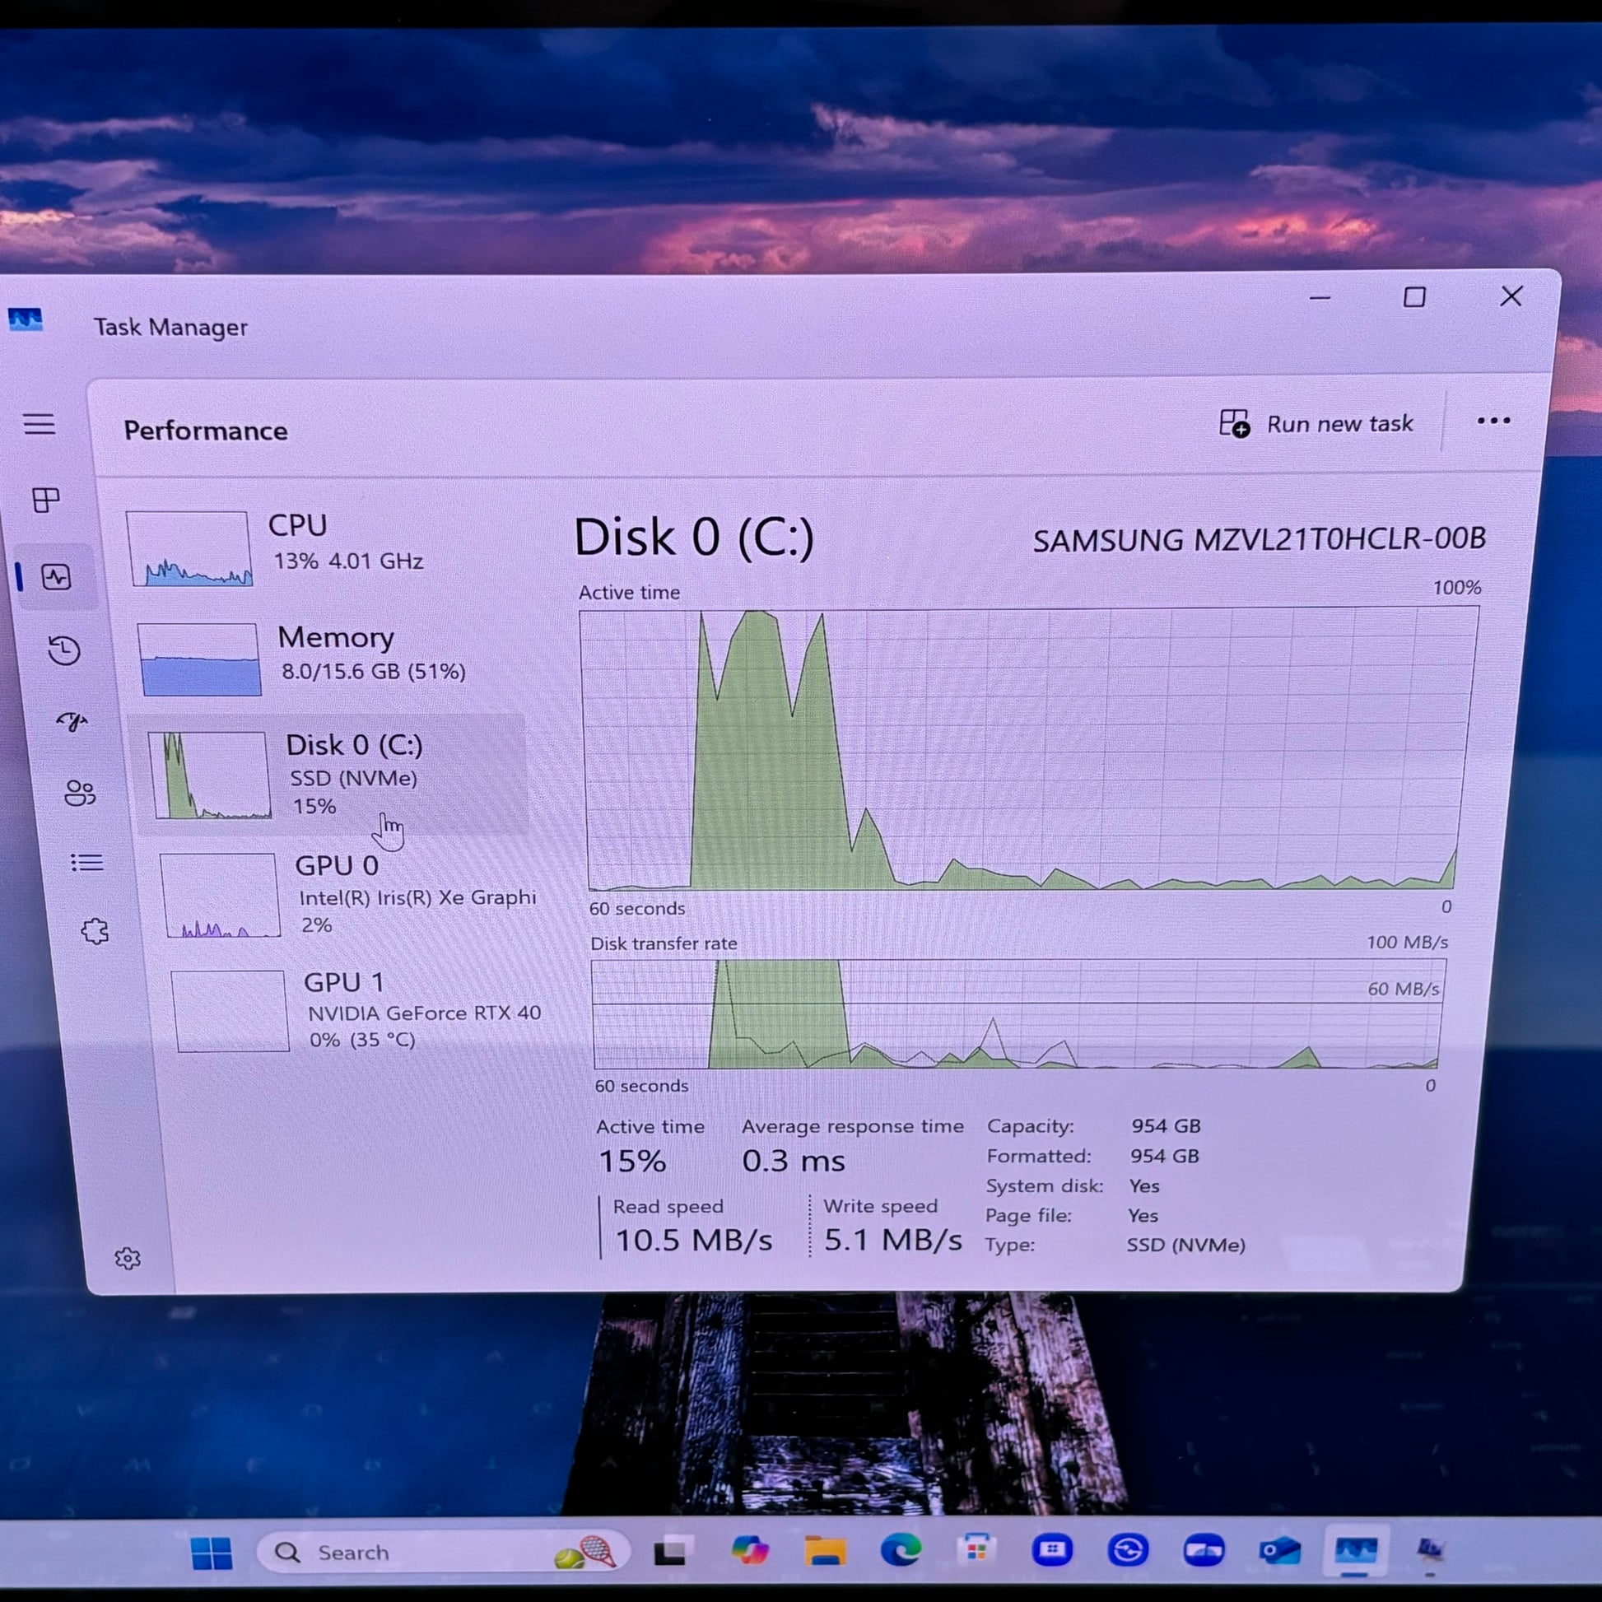The width and height of the screenshot is (1602, 1602).
Task: Open Microsoft Edge from taskbar
Action: point(901,1550)
